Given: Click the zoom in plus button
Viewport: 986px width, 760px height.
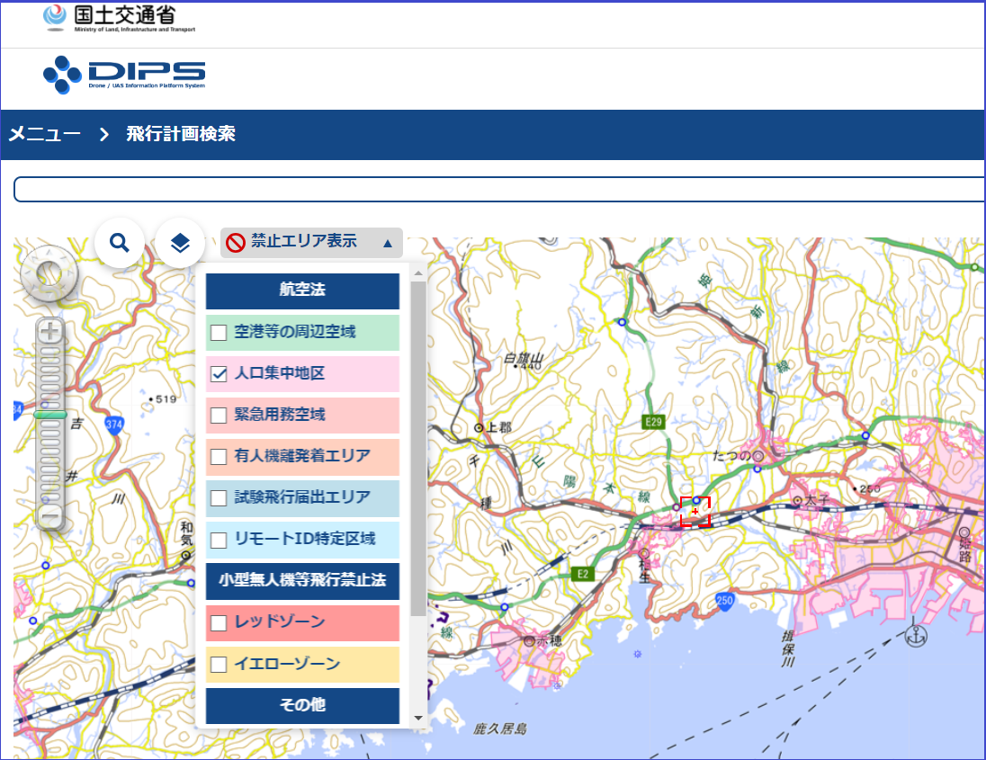Looking at the screenshot, I should pyautogui.click(x=50, y=332).
